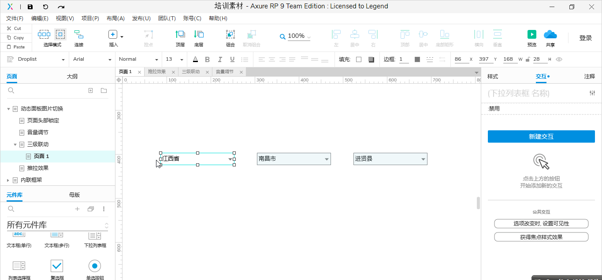Collapse the 动态面板图片切换 tree node
Viewport: 602px width, 280px height.
tap(8, 109)
